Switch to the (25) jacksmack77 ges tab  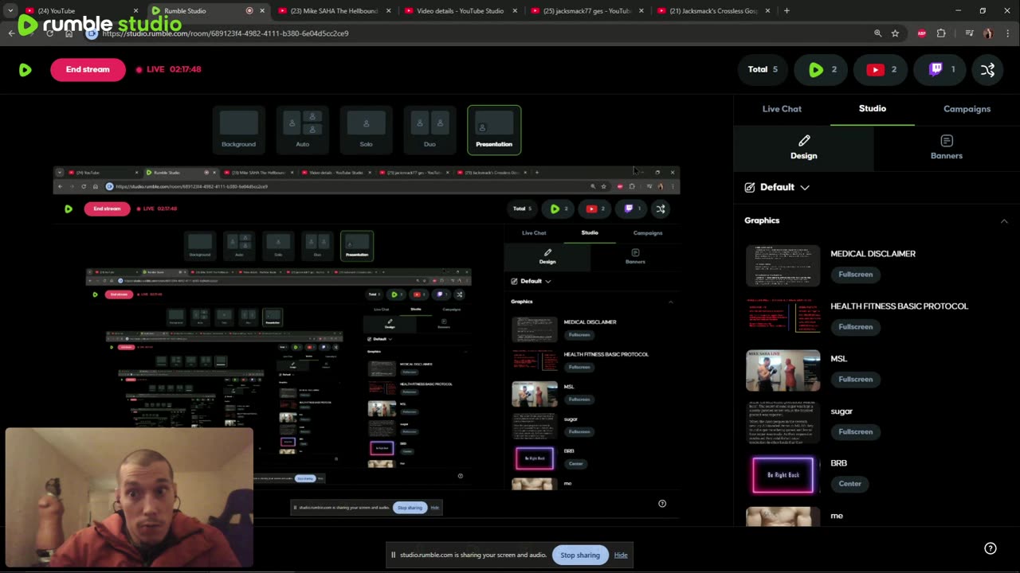586,11
